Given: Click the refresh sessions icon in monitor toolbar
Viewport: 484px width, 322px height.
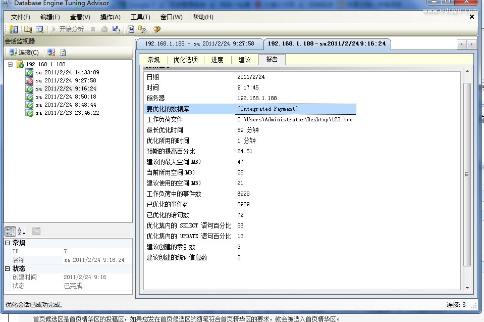Looking at the screenshot, I should [x=63, y=53].
